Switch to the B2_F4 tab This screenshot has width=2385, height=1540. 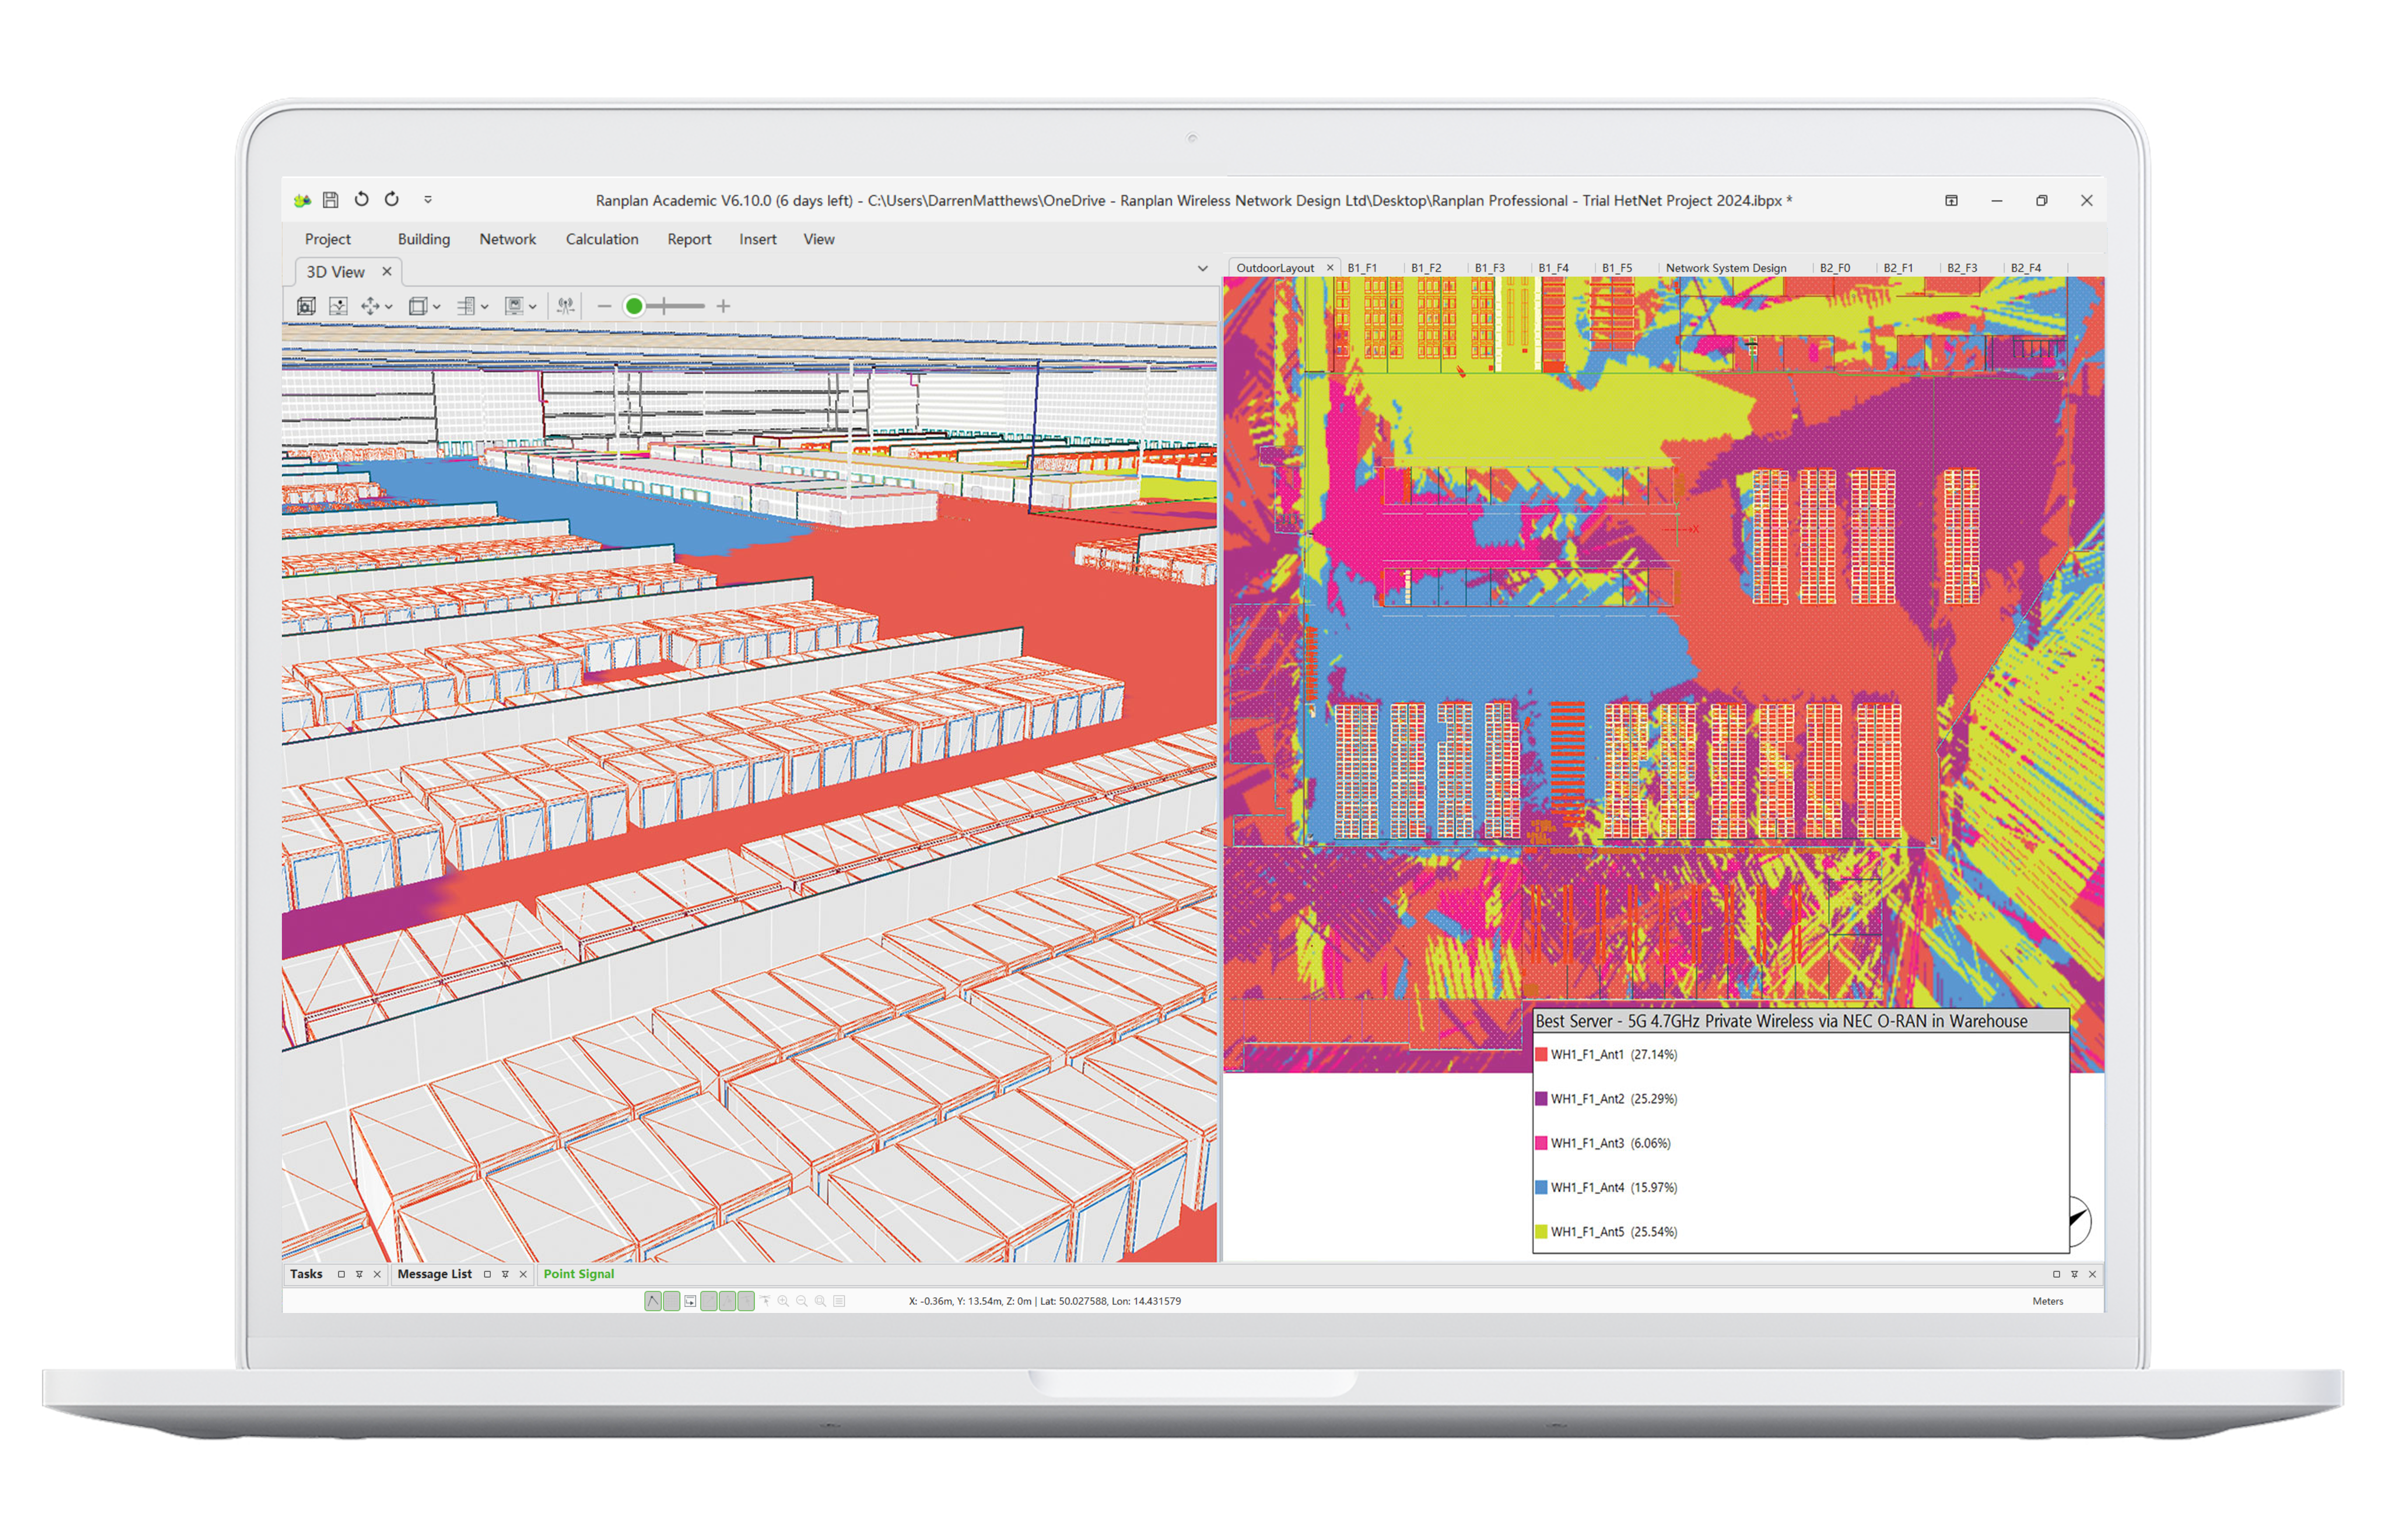click(2026, 268)
